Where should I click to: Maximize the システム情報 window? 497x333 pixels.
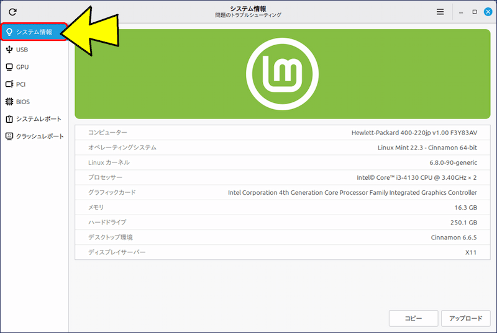coord(475,12)
